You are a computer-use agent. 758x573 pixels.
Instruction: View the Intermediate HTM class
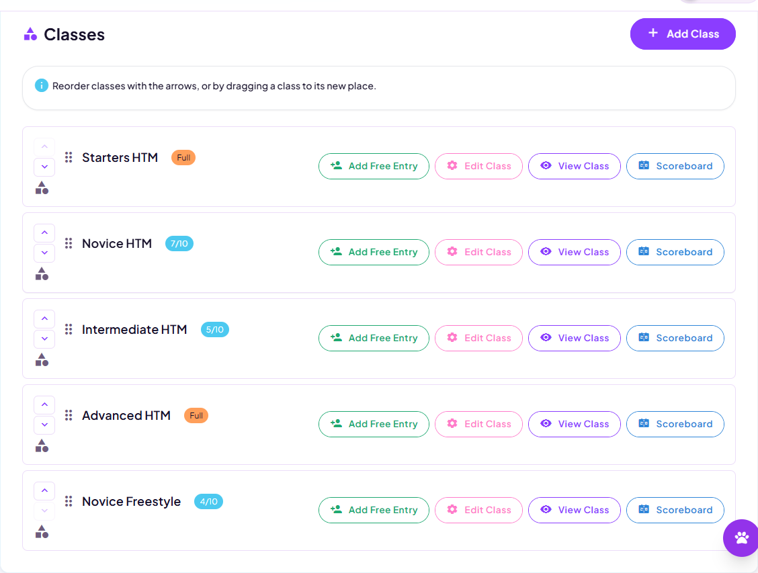(x=575, y=338)
